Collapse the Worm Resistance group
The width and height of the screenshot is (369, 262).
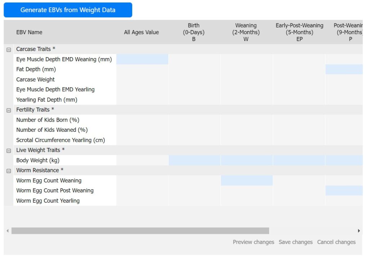[9, 171]
